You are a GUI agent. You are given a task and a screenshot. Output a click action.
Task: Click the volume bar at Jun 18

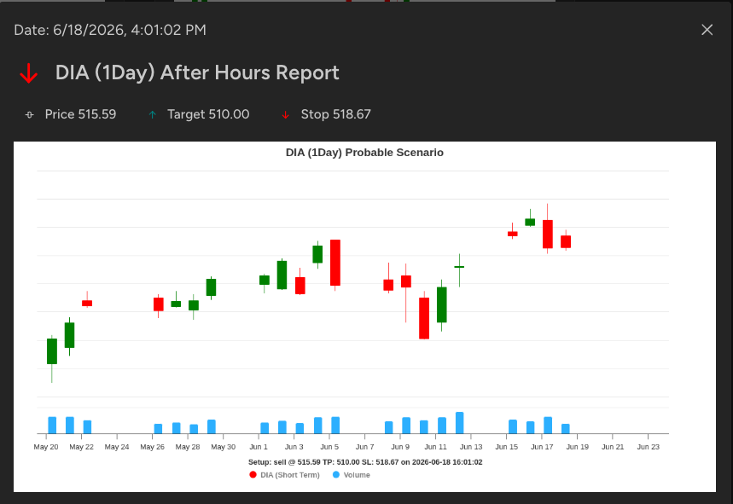pyautogui.click(x=566, y=429)
